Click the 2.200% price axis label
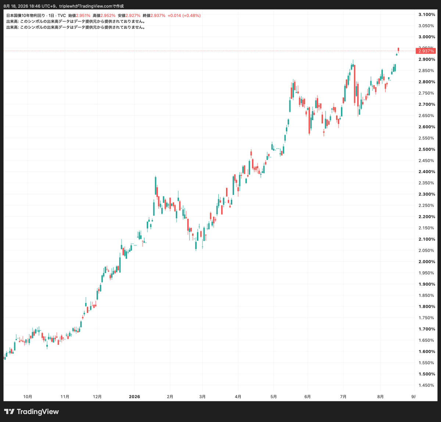 pyautogui.click(x=426, y=217)
